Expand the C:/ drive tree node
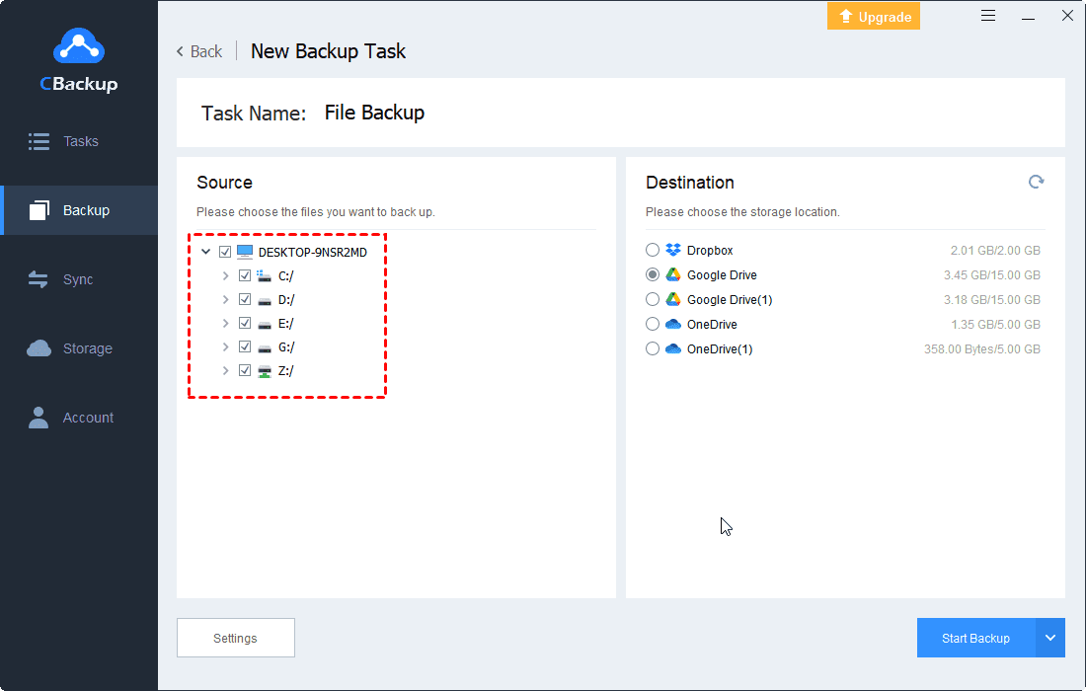 (225, 276)
